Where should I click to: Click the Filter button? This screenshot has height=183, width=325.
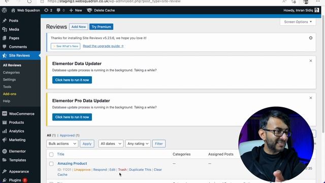pyautogui.click(x=159, y=143)
